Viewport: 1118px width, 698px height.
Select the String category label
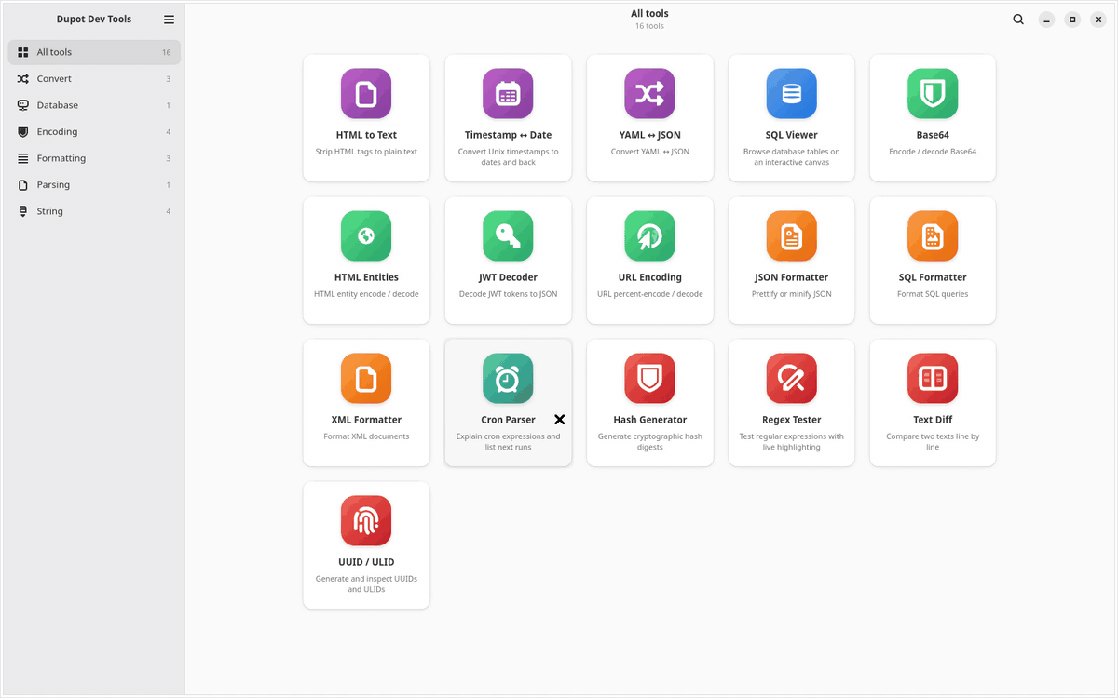[x=50, y=211]
